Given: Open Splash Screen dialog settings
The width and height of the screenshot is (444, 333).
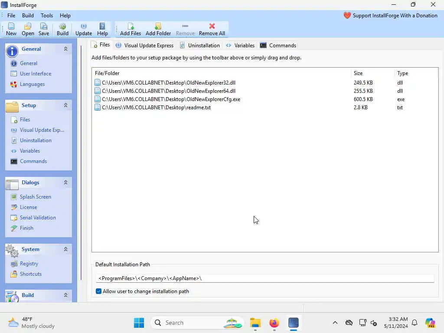Looking at the screenshot, I should click(35, 197).
